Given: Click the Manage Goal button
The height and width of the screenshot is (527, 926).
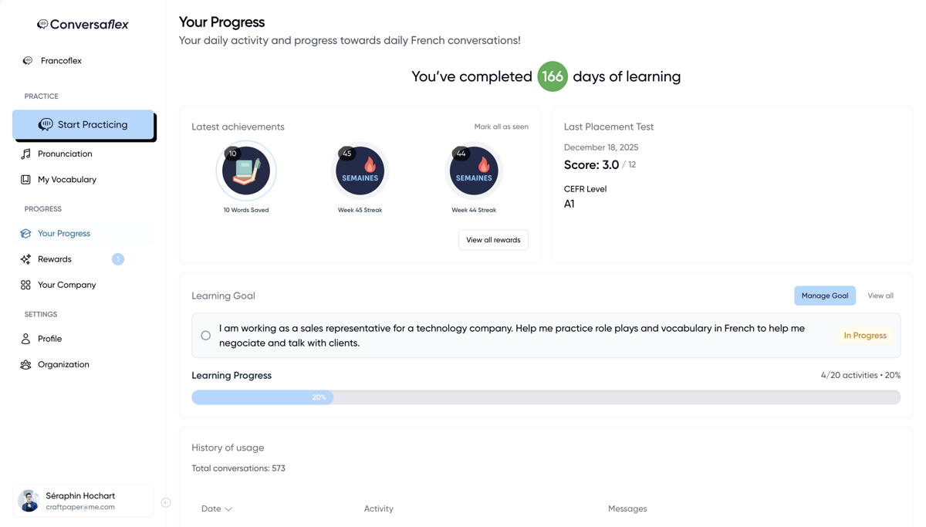Looking at the screenshot, I should pos(824,296).
